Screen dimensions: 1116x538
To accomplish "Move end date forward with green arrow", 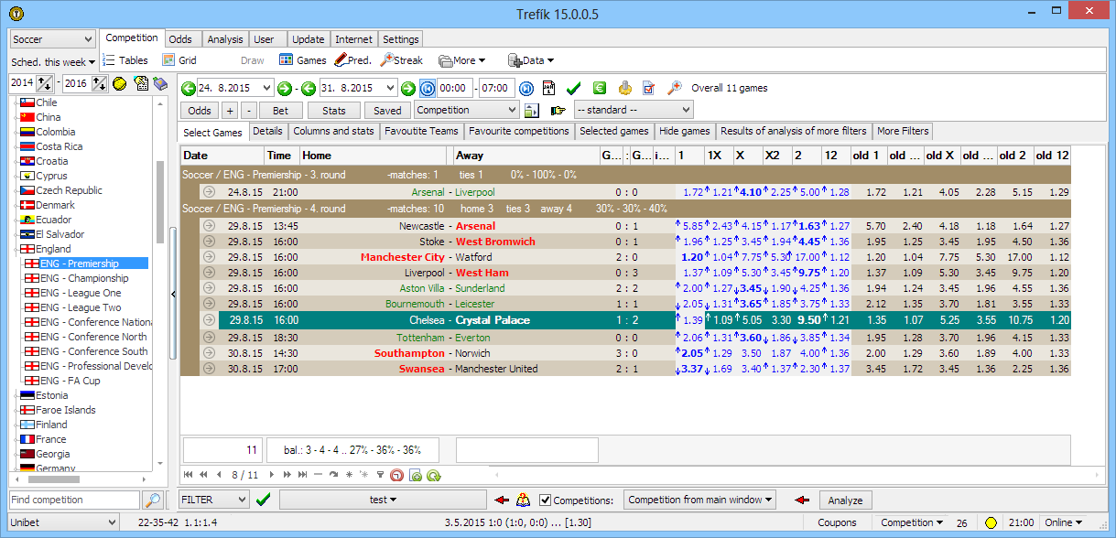I will pyautogui.click(x=408, y=88).
